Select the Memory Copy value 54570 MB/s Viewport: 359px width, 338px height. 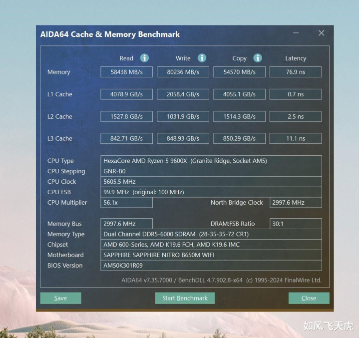tap(240, 72)
